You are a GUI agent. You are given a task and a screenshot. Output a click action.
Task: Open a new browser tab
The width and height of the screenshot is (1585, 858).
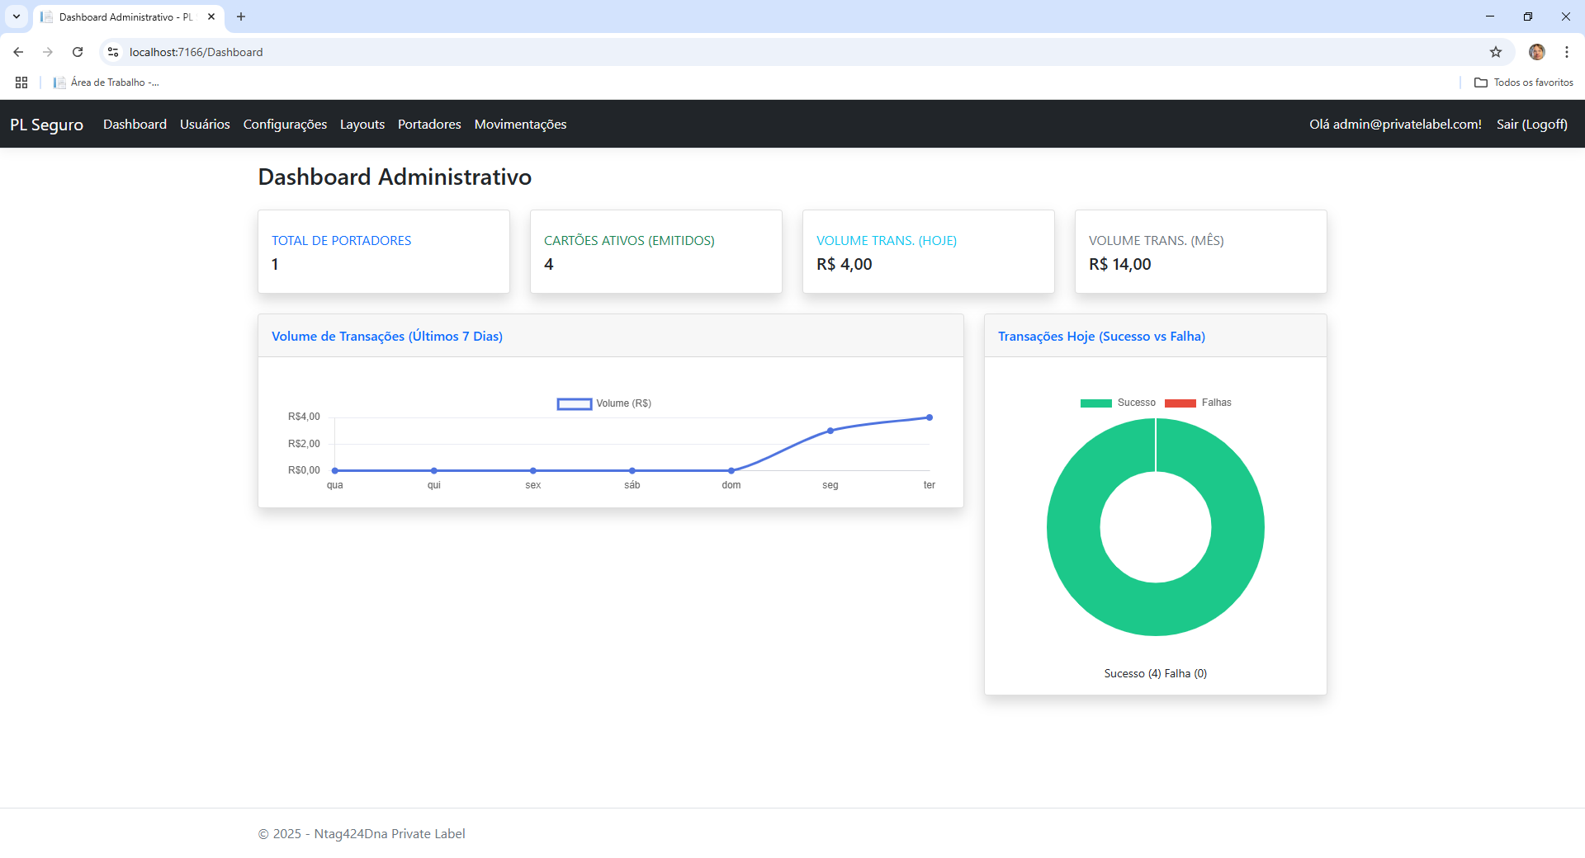[x=241, y=16]
